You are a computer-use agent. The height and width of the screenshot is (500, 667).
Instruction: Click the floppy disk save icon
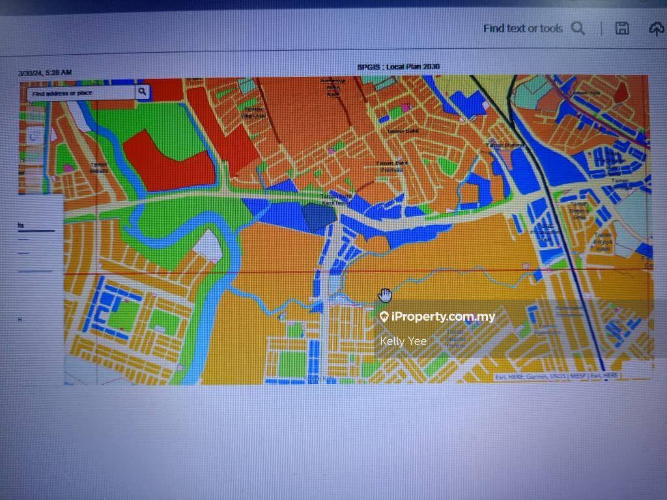click(622, 28)
